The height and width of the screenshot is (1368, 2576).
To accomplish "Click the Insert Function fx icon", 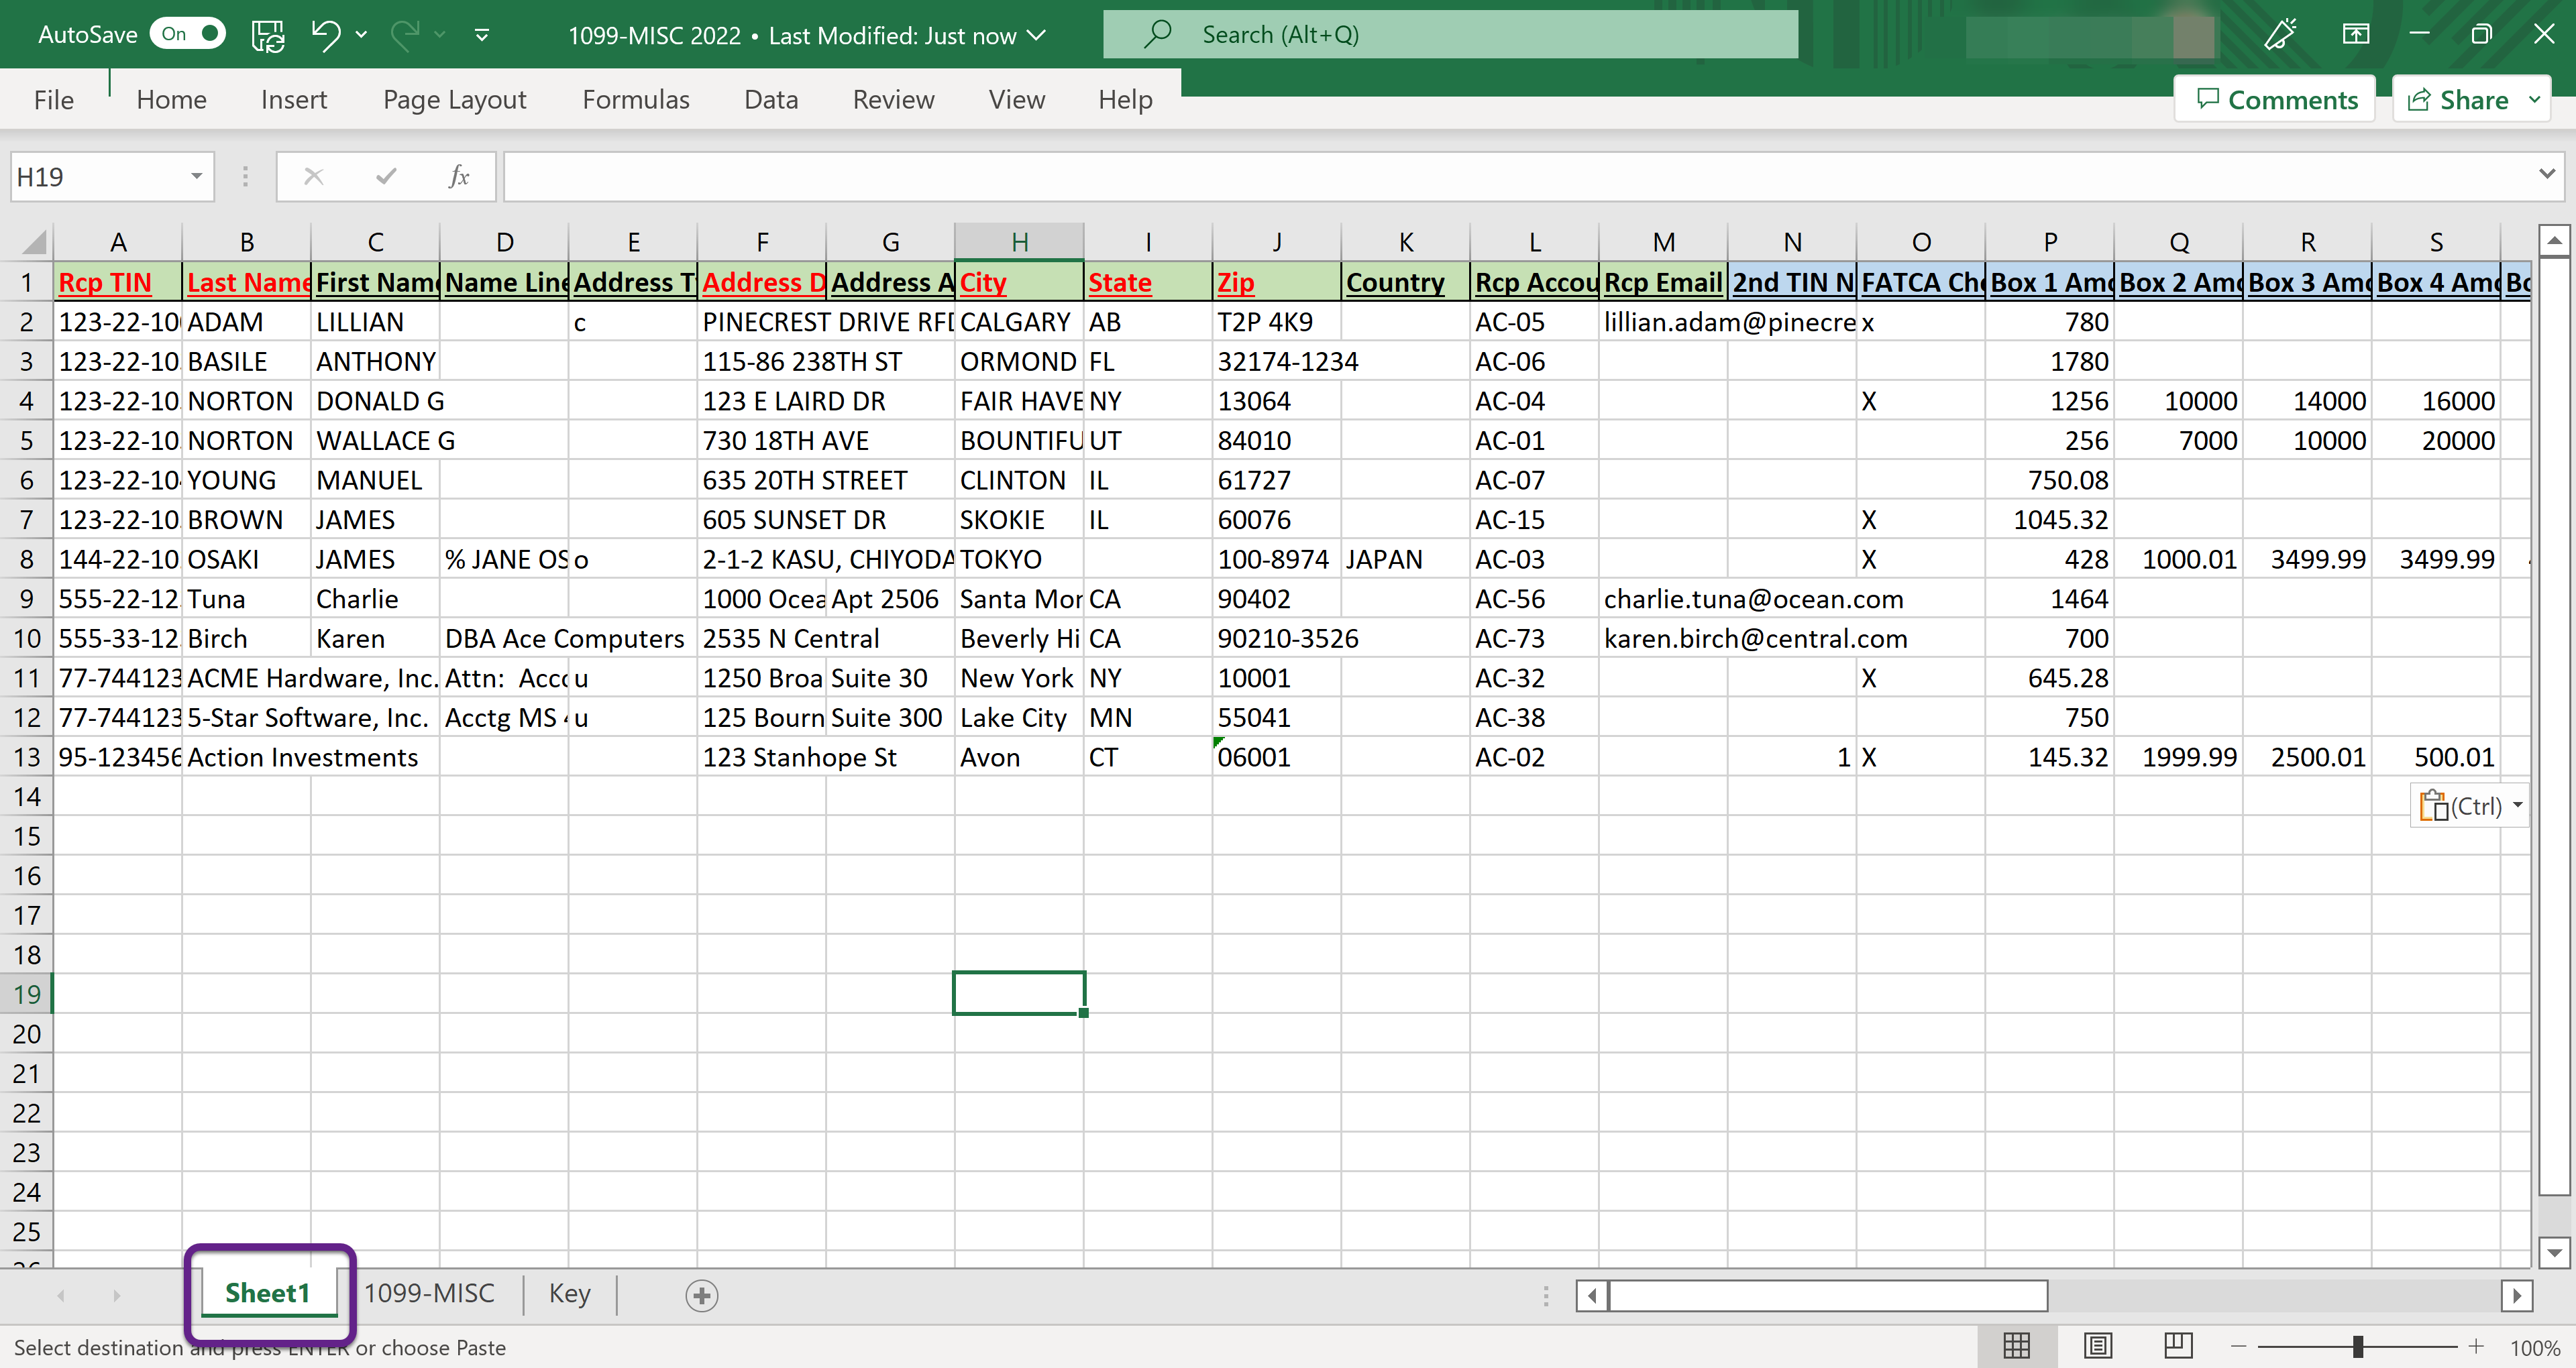I will (x=459, y=177).
